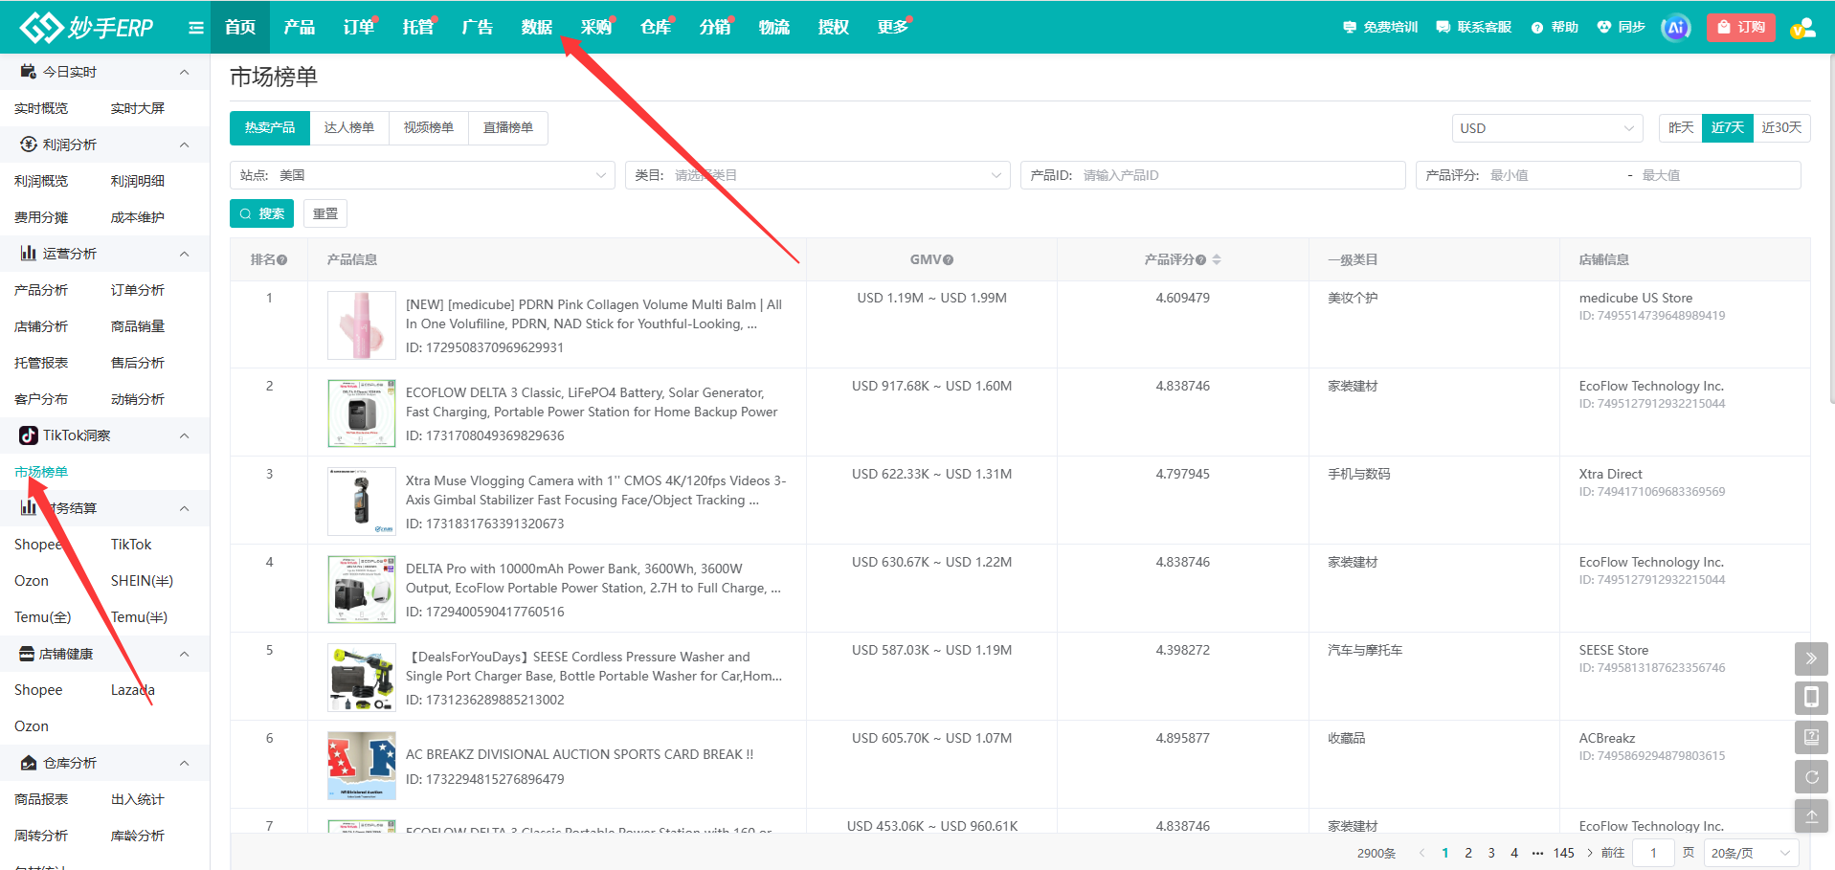The image size is (1835, 870).
Task: Click the 产品评分 minimum value field
Action: click(1553, 175)
